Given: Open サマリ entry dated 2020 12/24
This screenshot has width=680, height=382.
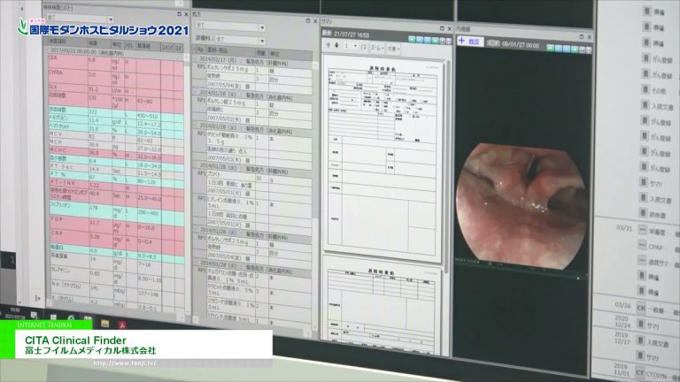Looking at the screenshot, I should tap(653, 325).
